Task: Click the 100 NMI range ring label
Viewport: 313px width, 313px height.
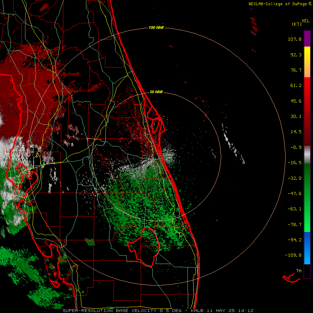Action: click(156, 27)
